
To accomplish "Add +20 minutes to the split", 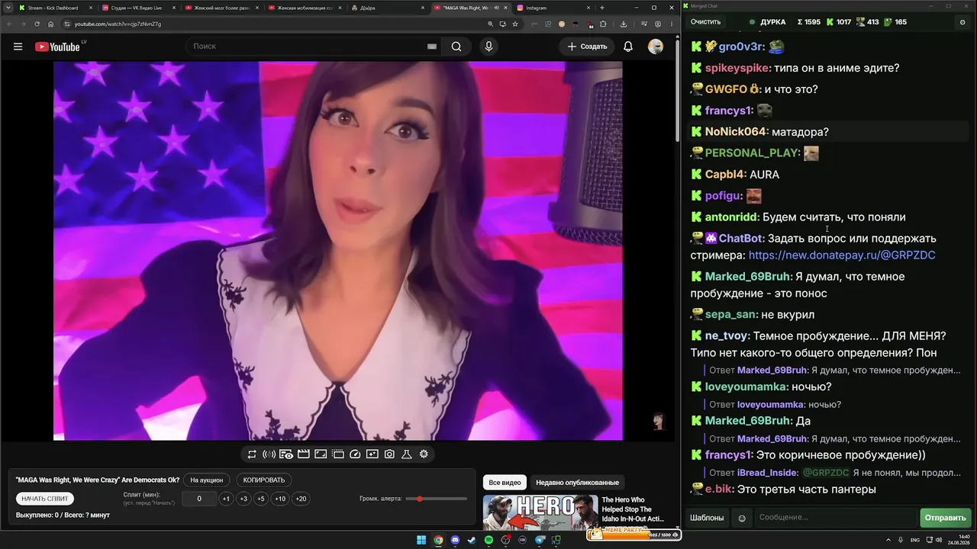I will [301, 499].
